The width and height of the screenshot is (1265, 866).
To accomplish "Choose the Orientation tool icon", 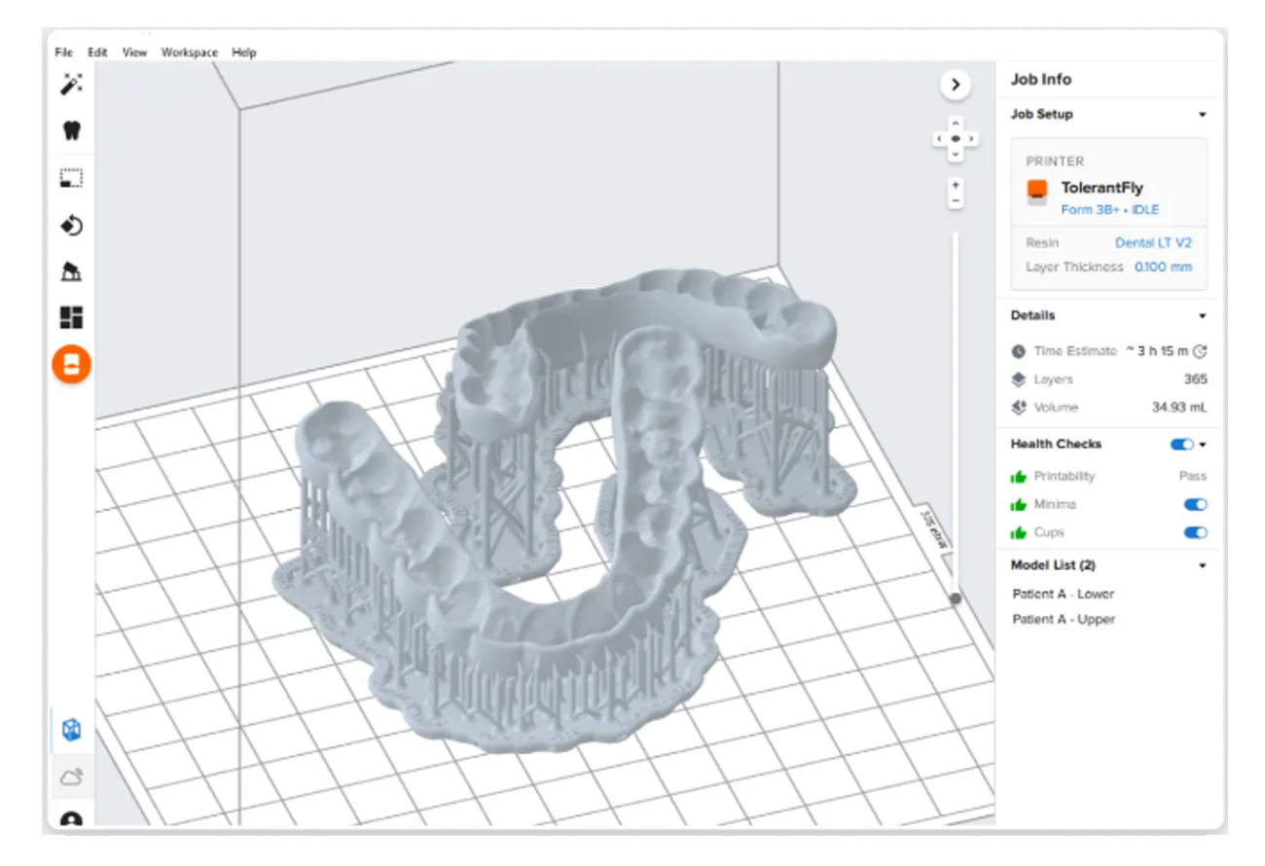I will [x=71, y=226].
